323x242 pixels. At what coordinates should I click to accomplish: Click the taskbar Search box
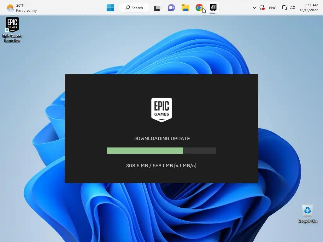click(134, 8)
